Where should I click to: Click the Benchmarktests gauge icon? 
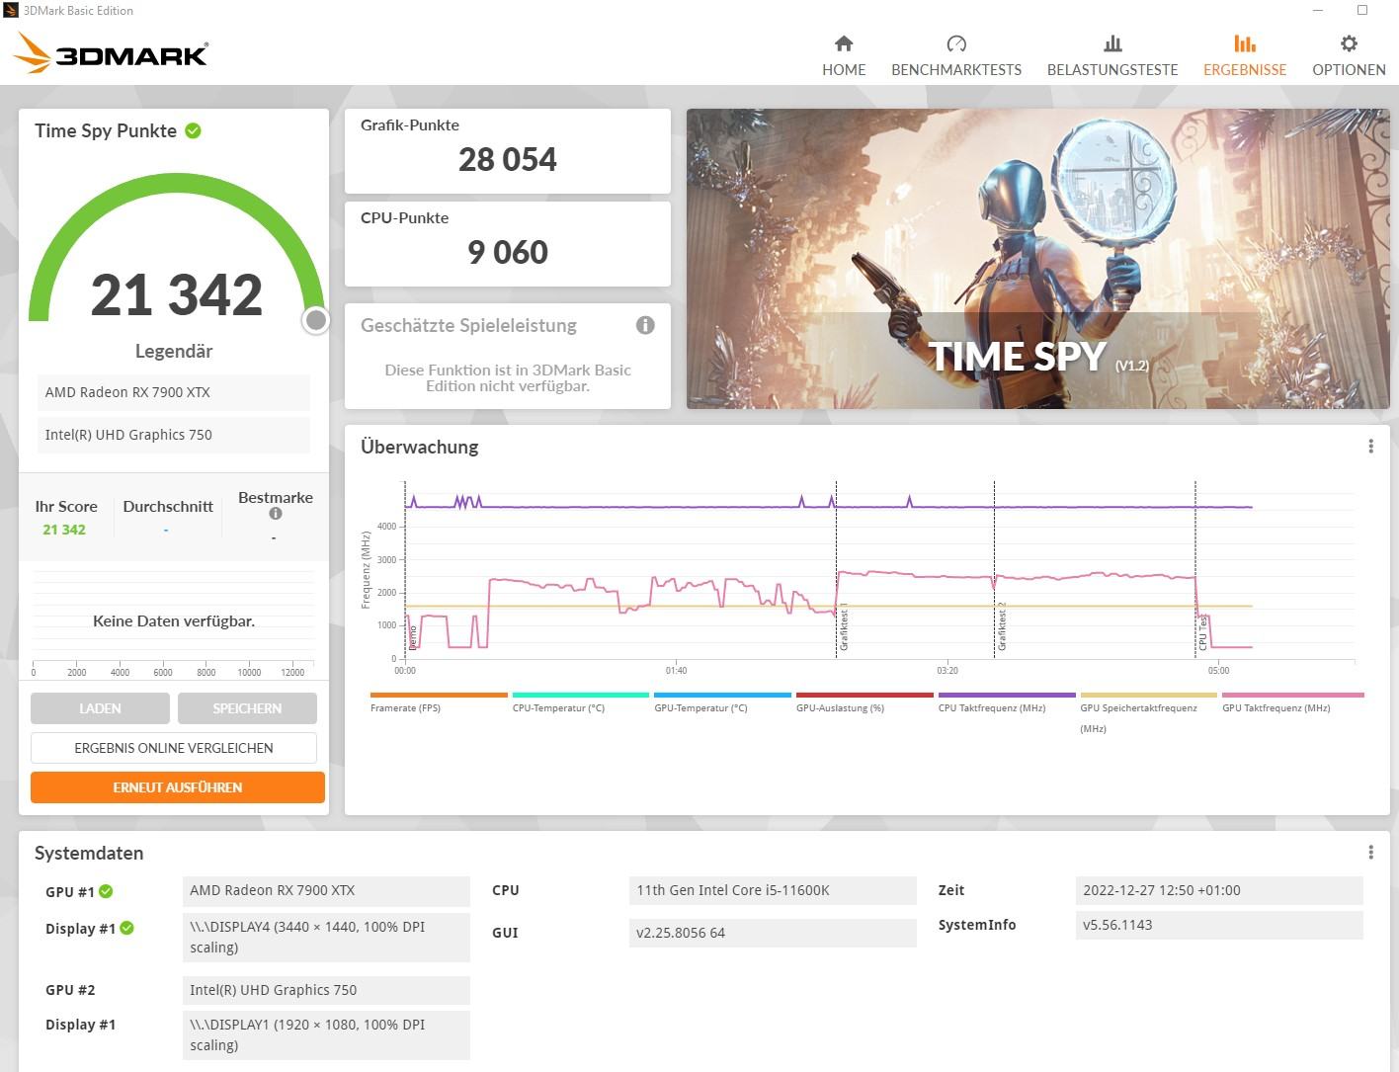(x=956, y=43)
